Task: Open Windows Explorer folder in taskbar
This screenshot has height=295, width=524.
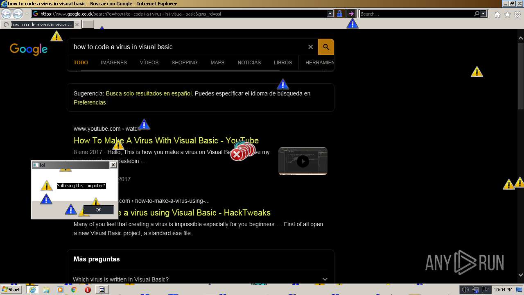Action: [46, 290]
